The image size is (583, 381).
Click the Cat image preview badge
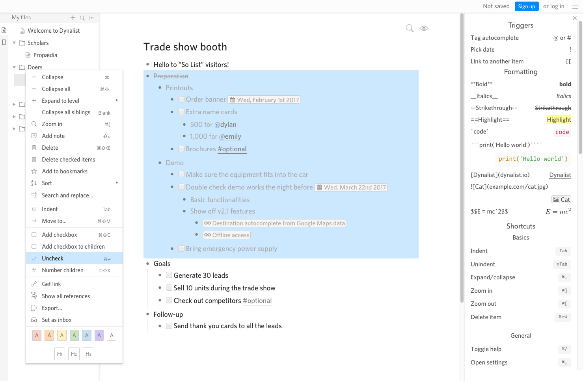561,199
